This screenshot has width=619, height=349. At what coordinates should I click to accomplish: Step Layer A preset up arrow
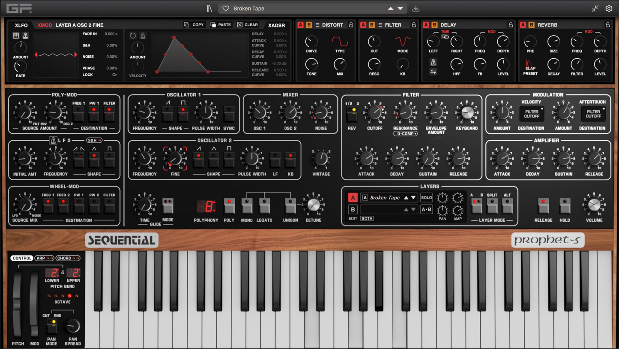[406, 198]
